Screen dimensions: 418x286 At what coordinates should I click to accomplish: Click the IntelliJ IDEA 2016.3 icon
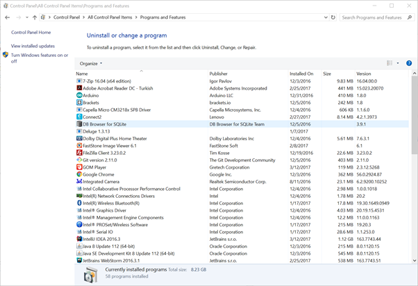tap(79, 239)
